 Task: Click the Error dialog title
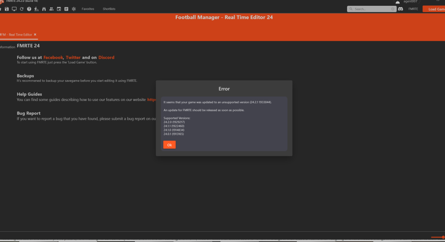(x=224, y=89)
